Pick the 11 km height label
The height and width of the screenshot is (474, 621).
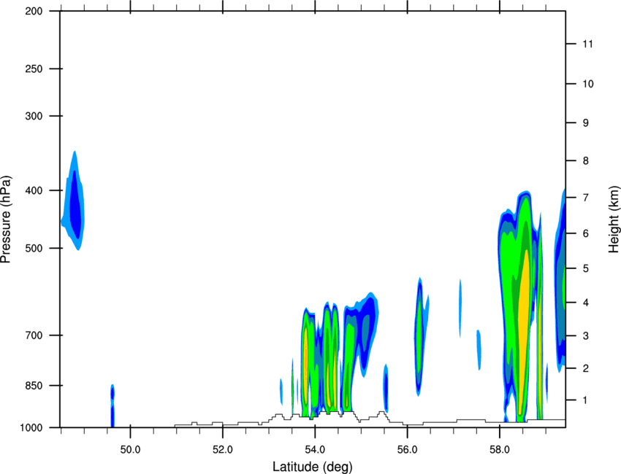tap(587, 44)
